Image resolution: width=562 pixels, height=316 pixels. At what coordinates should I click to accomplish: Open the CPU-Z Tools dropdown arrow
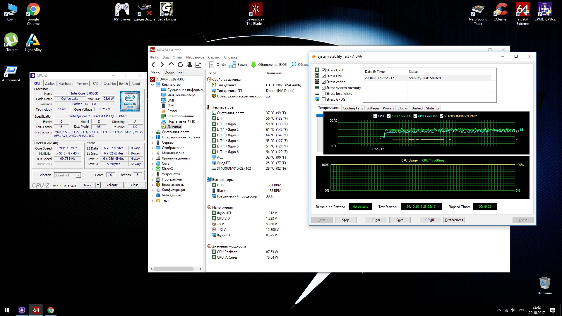98,185
